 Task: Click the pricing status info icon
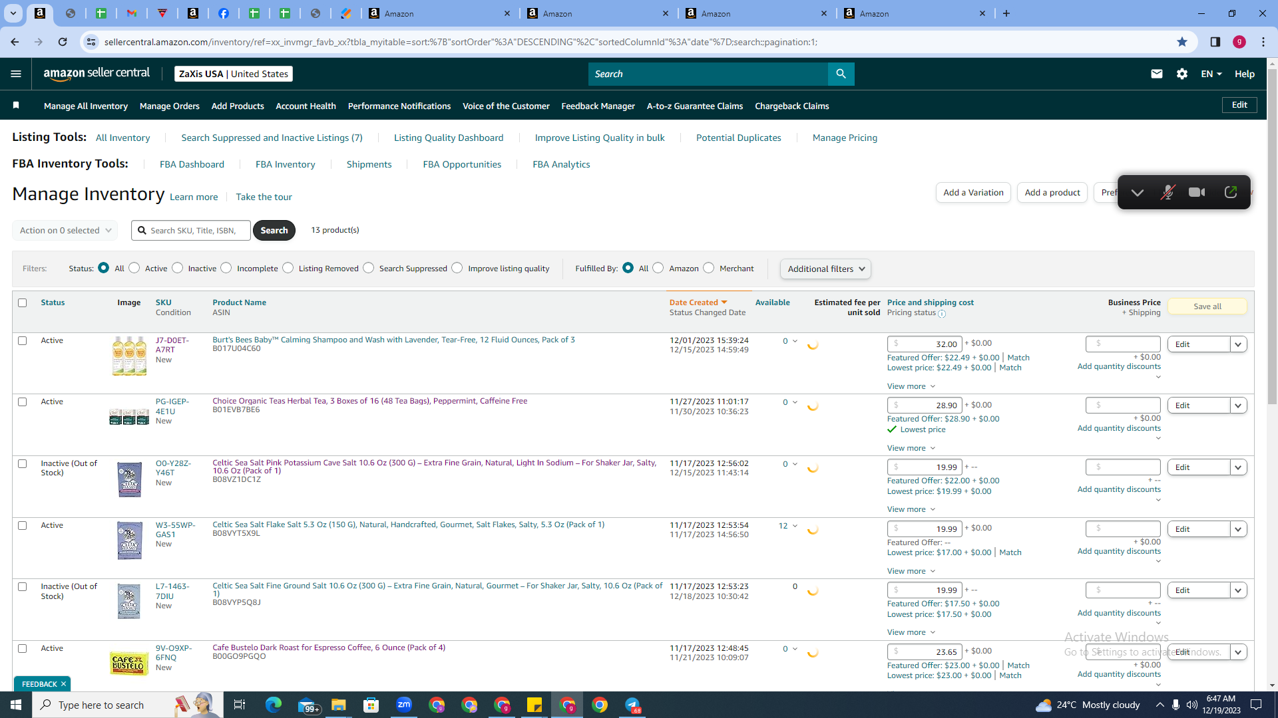click(x=942, y=313)
